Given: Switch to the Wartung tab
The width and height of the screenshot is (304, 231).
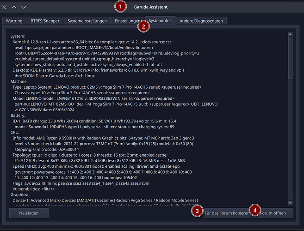Looking at the screenshot, I should click(14, 21).
